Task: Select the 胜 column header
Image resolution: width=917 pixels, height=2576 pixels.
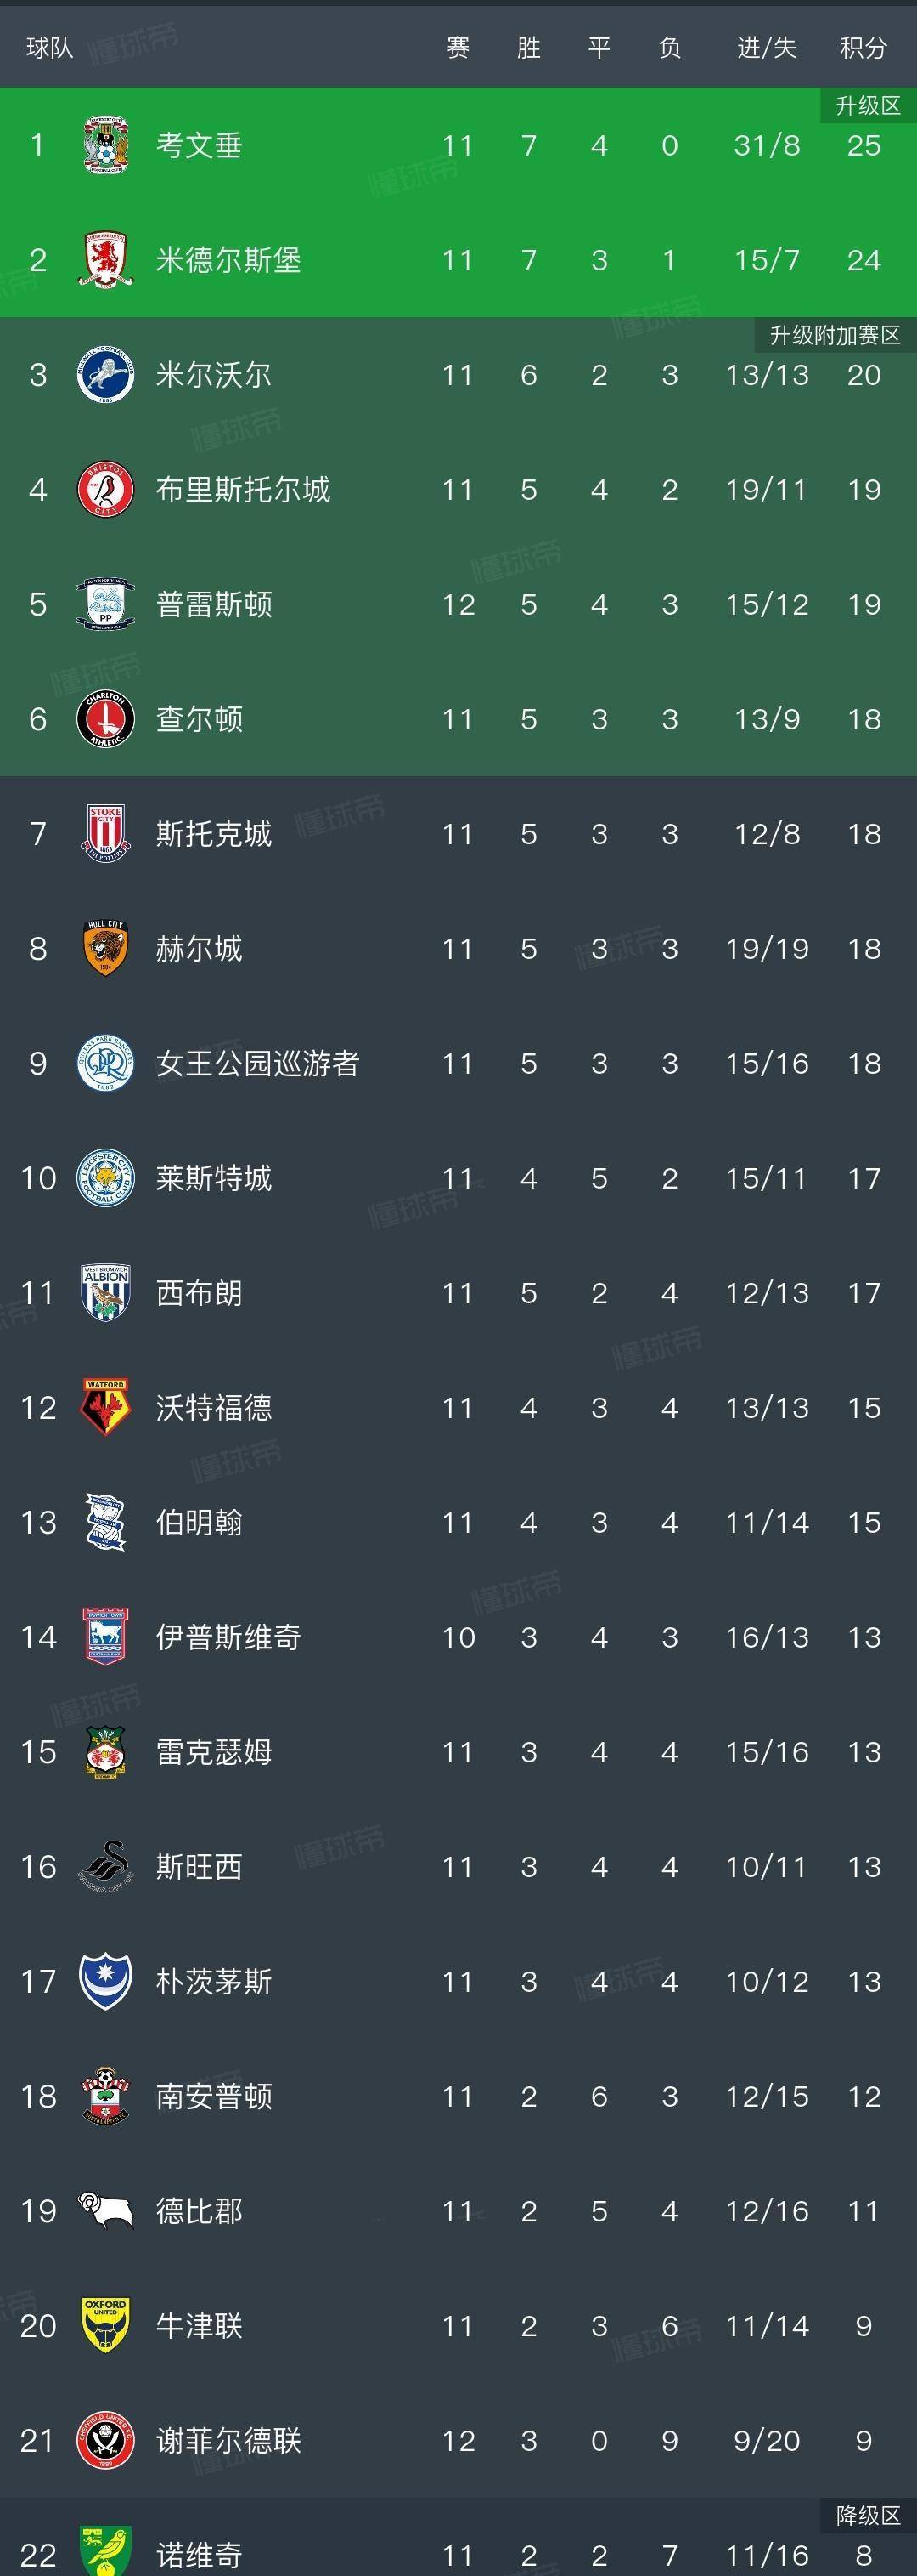Action: click(x=528, y=48)
